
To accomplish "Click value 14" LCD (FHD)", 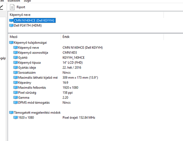I will [72, 63].
